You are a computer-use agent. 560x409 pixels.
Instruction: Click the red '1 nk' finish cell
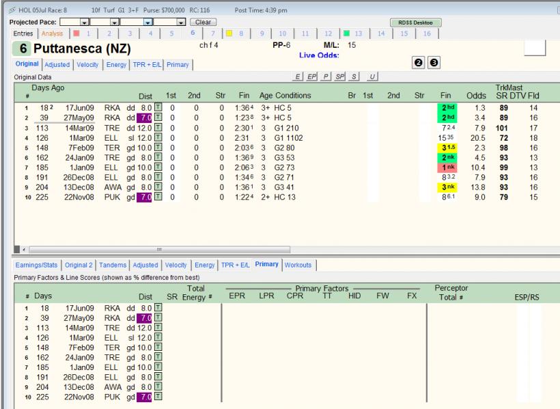pyautogui.click(x=447, y=167)
